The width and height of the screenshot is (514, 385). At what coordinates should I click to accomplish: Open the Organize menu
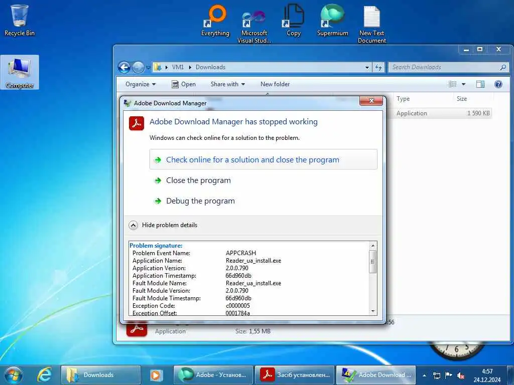click(x=141, y=84)
